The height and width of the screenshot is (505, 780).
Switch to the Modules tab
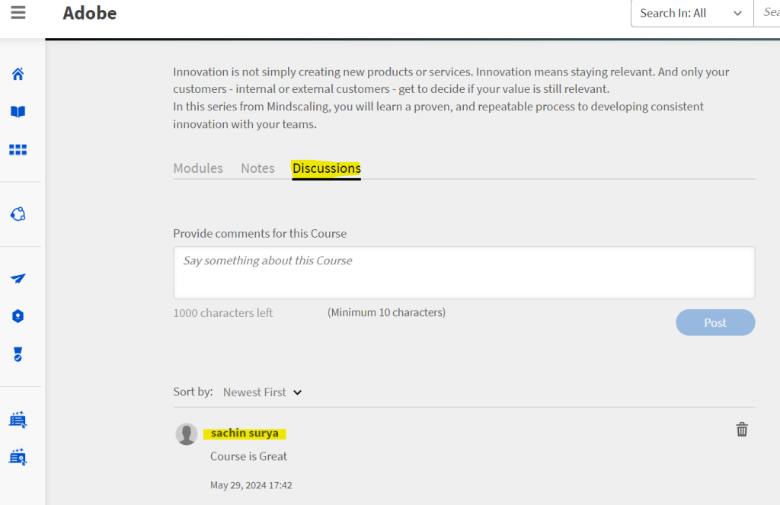(x=197, y=168)
